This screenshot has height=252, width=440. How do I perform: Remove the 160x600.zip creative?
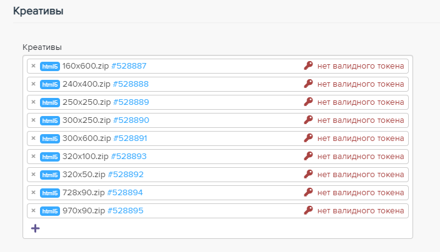[x=33, y=65]
